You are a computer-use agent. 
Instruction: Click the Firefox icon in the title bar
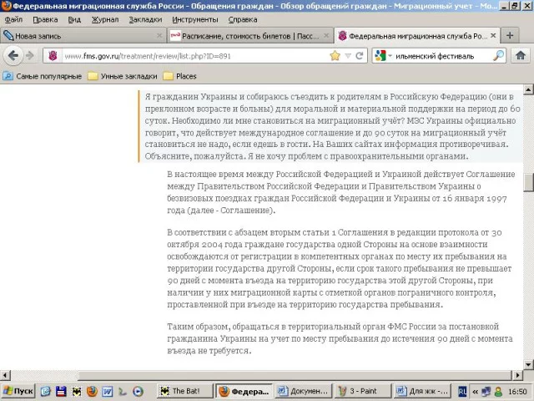(6, 6)
